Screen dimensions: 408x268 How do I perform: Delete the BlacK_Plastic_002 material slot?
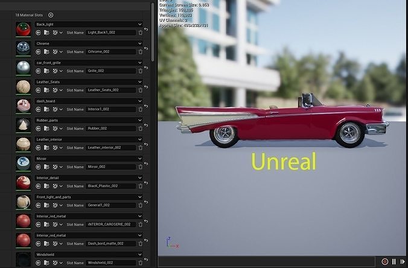click(x=141, y=186)
